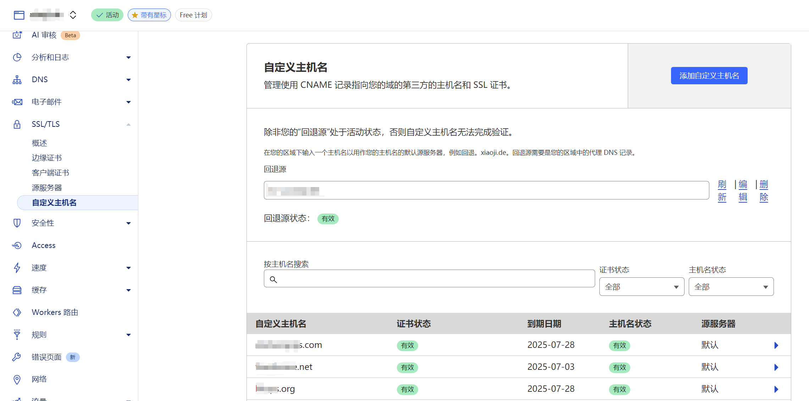Click the email envelope icon
The height and width of the screenshot is (401, 809).
coord(17,102)
